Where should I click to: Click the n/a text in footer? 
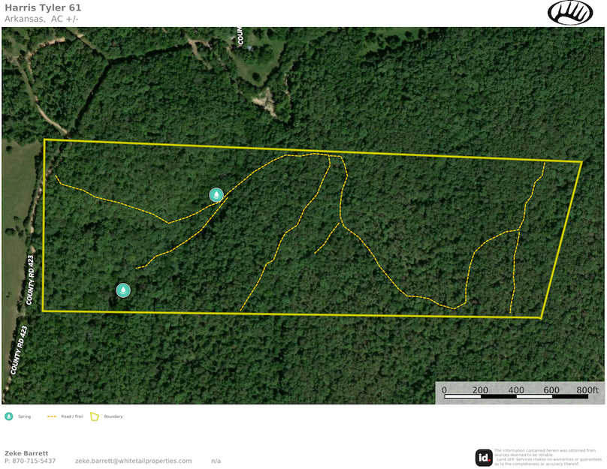coord(216,461)
